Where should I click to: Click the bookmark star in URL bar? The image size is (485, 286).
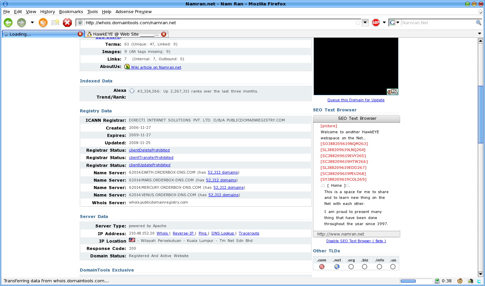tap(358, 23)
